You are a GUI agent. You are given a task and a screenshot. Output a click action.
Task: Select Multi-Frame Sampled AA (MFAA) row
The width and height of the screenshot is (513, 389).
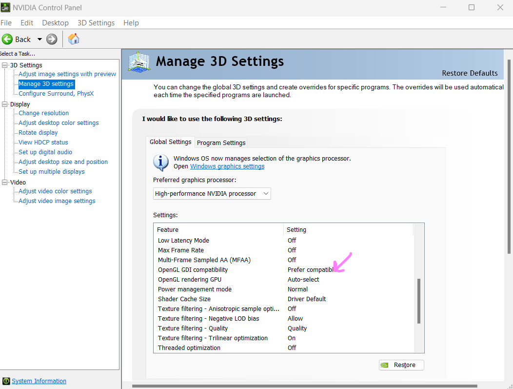click(284, 260)
